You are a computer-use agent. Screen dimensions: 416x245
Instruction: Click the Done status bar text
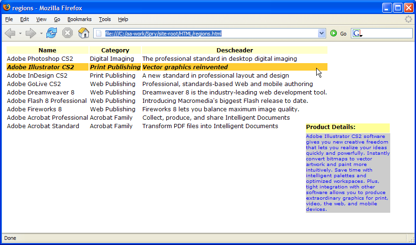click(x=10, y=238)
